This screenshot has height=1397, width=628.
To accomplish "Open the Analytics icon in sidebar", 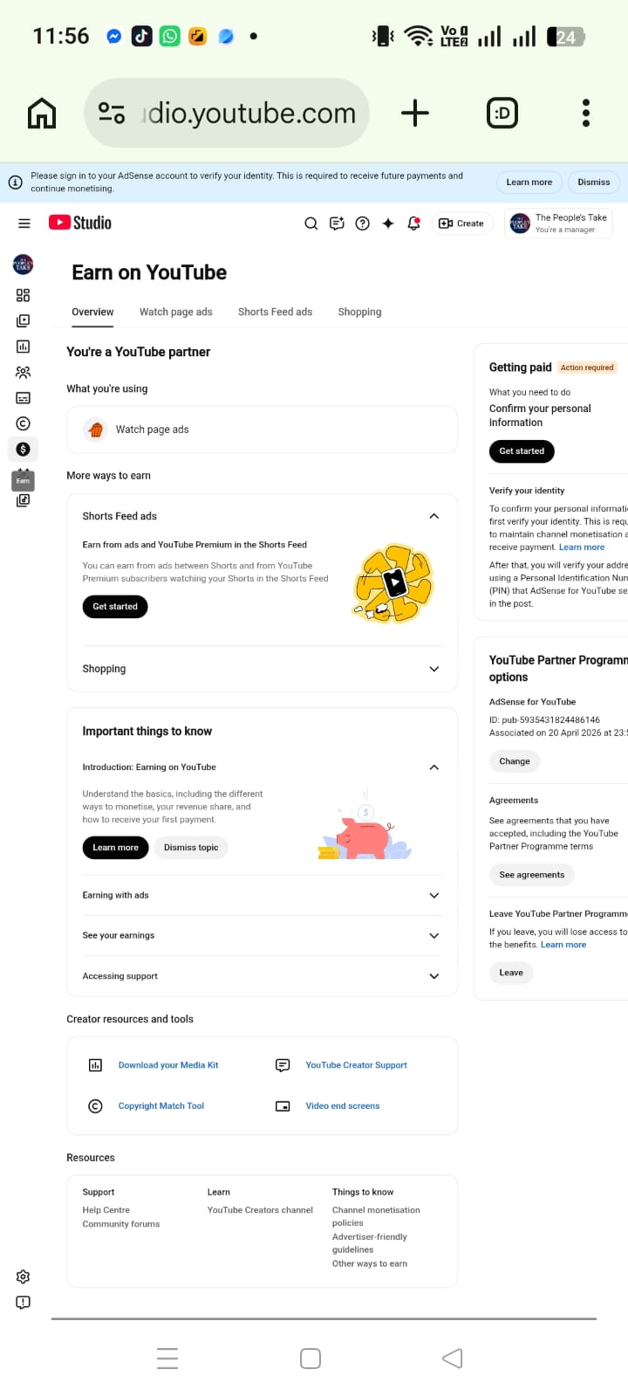I will coord(24,347).
